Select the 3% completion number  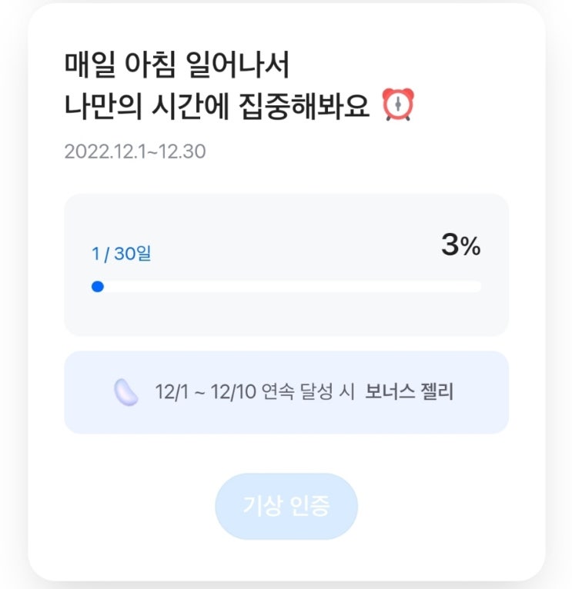pyautogui.click(x=450, y=246)
